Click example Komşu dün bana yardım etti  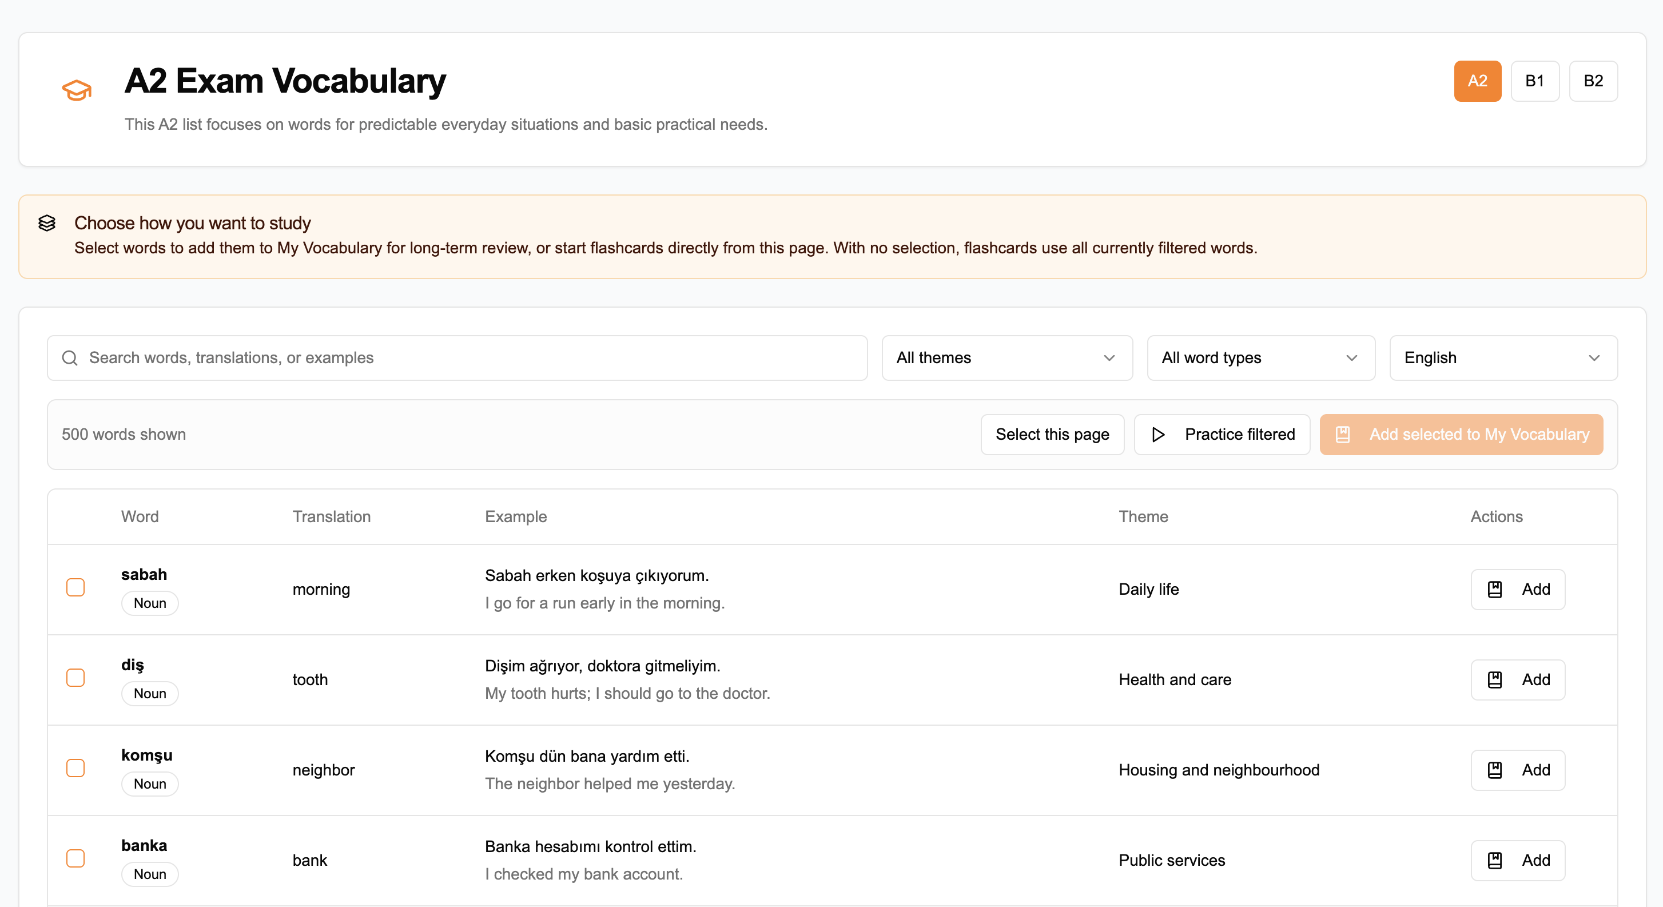(587, 756)
